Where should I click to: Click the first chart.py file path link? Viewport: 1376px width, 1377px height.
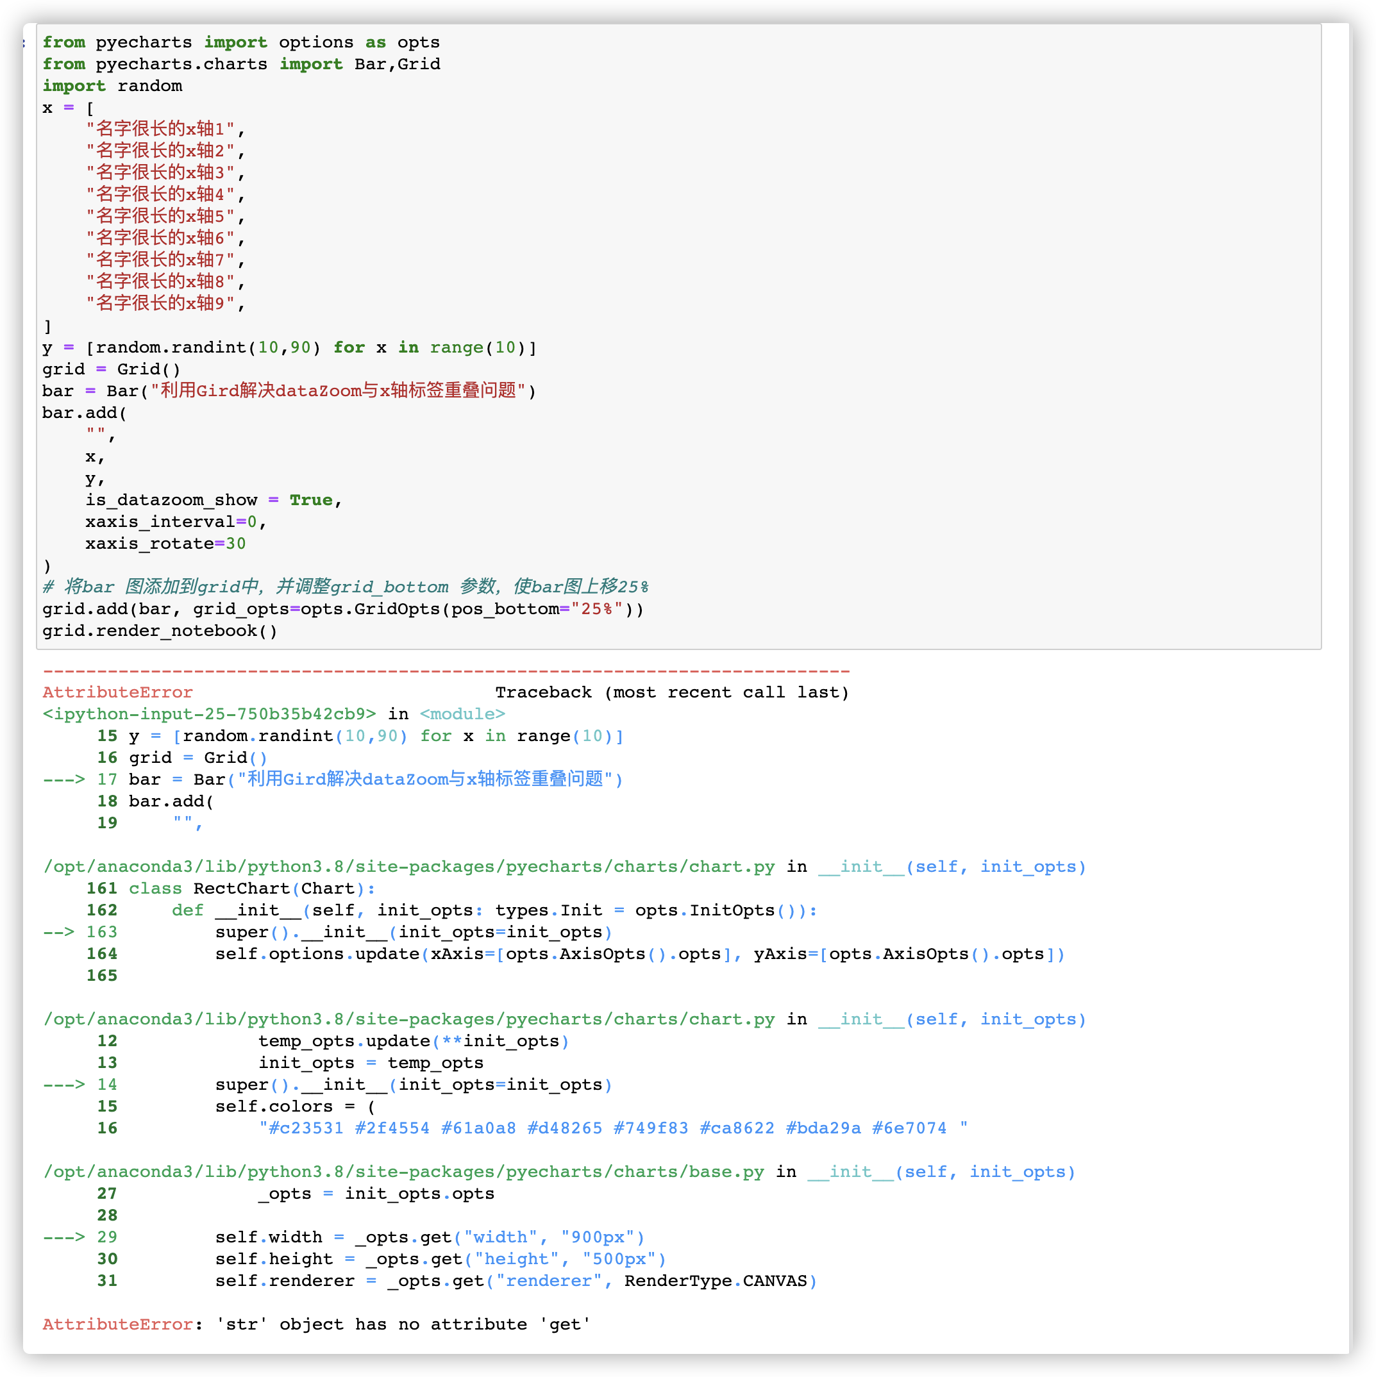tap(408, 866)
